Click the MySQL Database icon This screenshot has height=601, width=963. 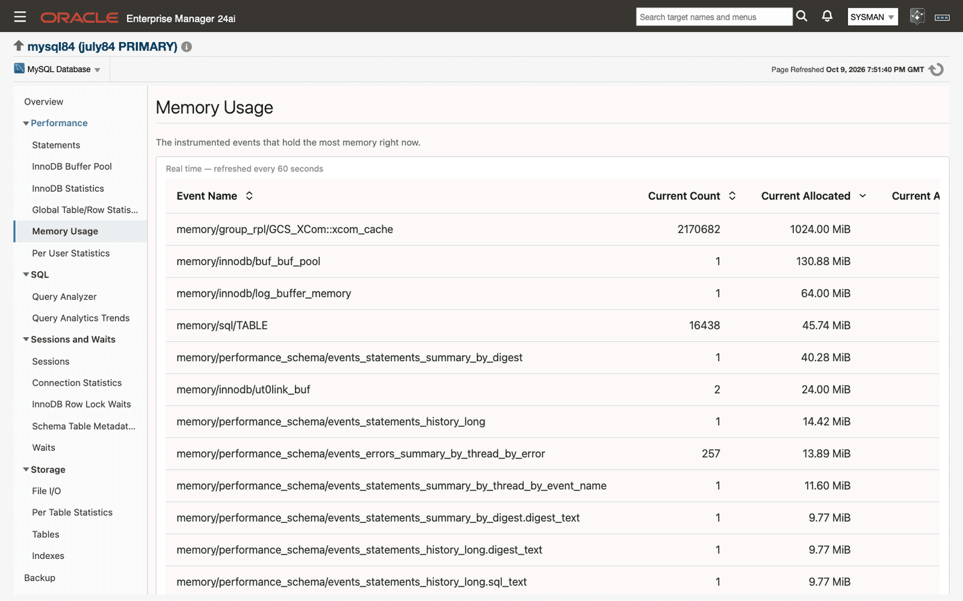pos(19,69)
